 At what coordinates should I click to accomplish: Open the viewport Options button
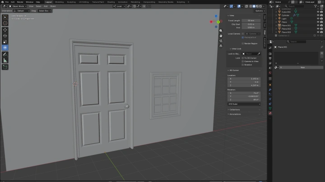[259, 11]
